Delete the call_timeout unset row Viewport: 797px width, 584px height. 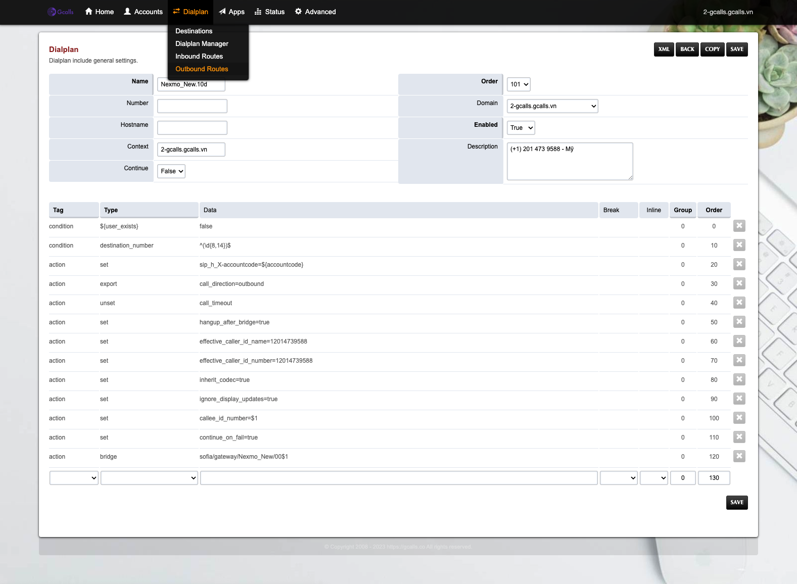click(739, 303)
